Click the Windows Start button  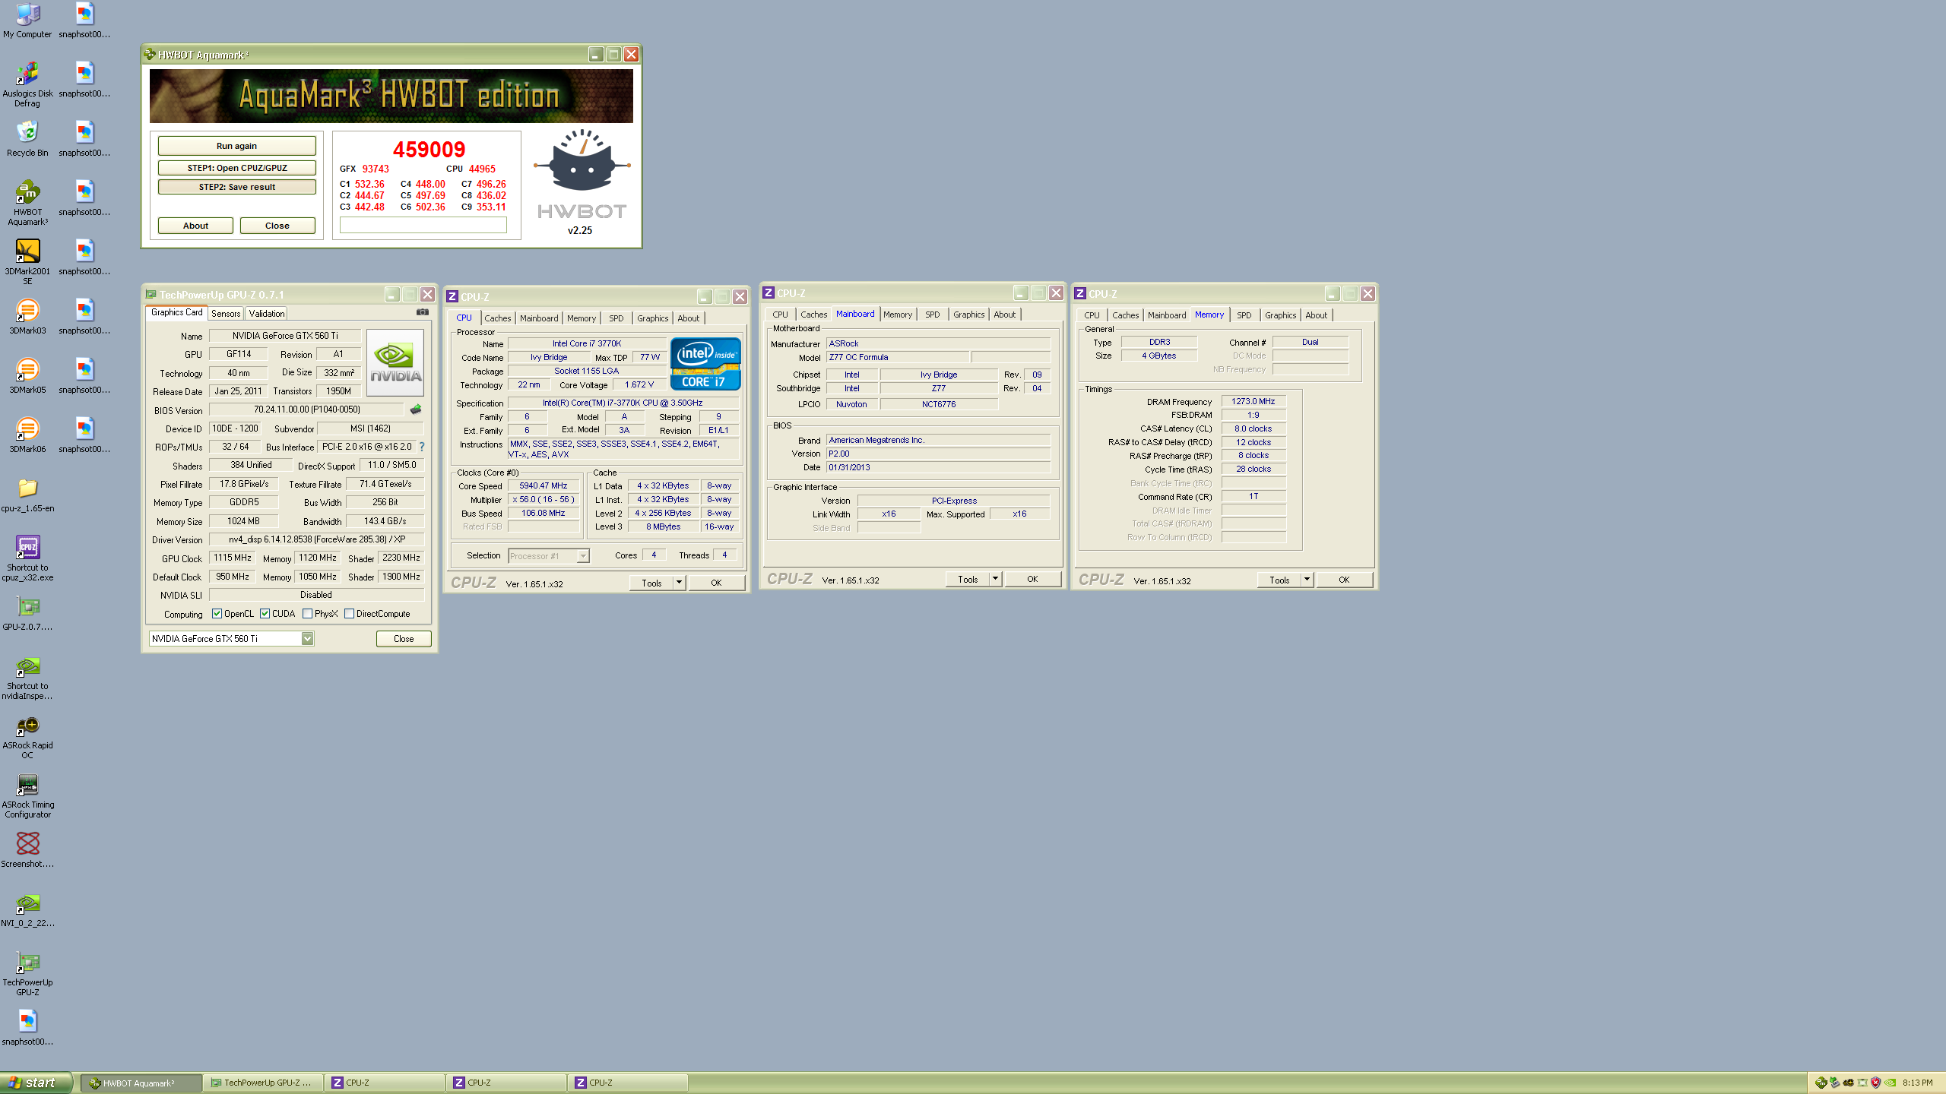point(36,1083)
